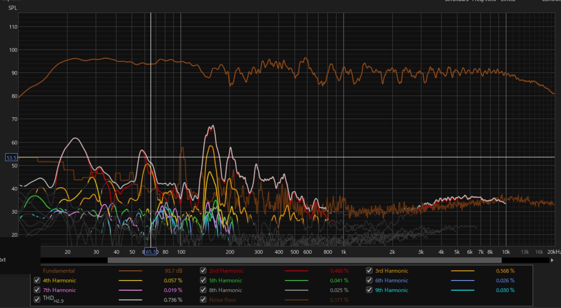The image size is (561, 308).
Task: Click the green 5th Harmonic line swatch
Action: click(x=296, y=281)
